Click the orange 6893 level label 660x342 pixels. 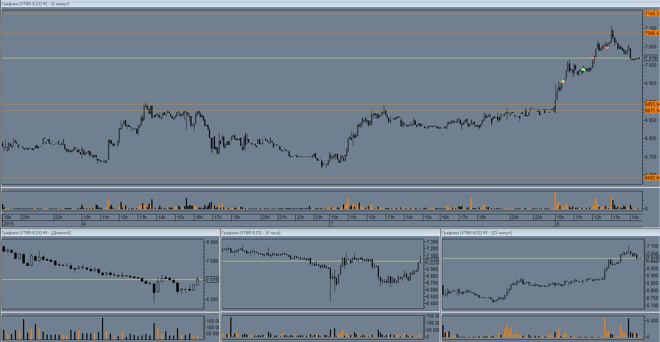coord(652,104)
